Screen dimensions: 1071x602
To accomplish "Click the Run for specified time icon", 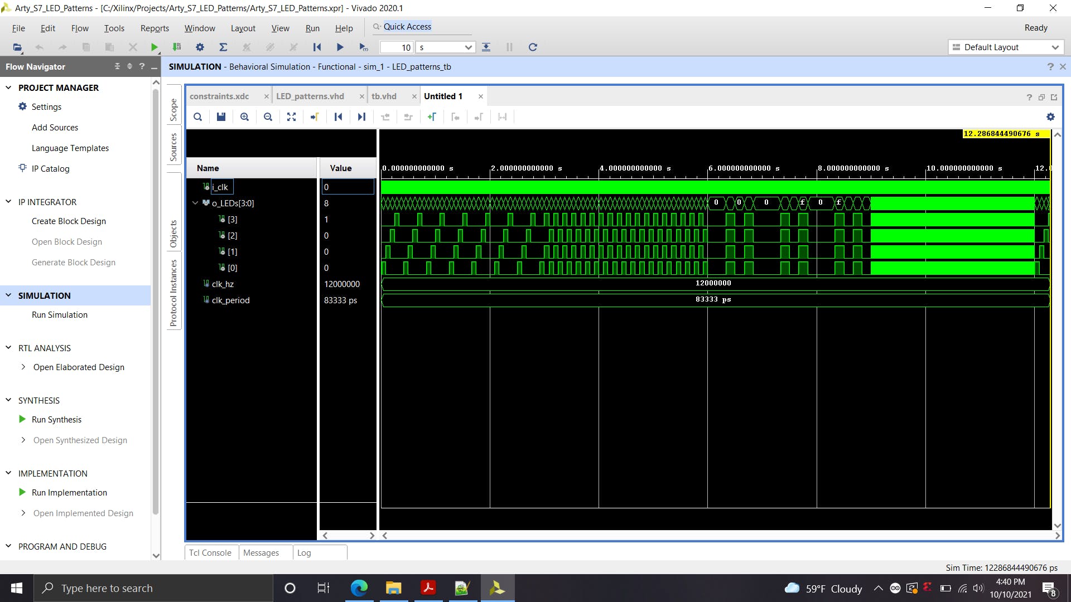I will tap(363, 47).
